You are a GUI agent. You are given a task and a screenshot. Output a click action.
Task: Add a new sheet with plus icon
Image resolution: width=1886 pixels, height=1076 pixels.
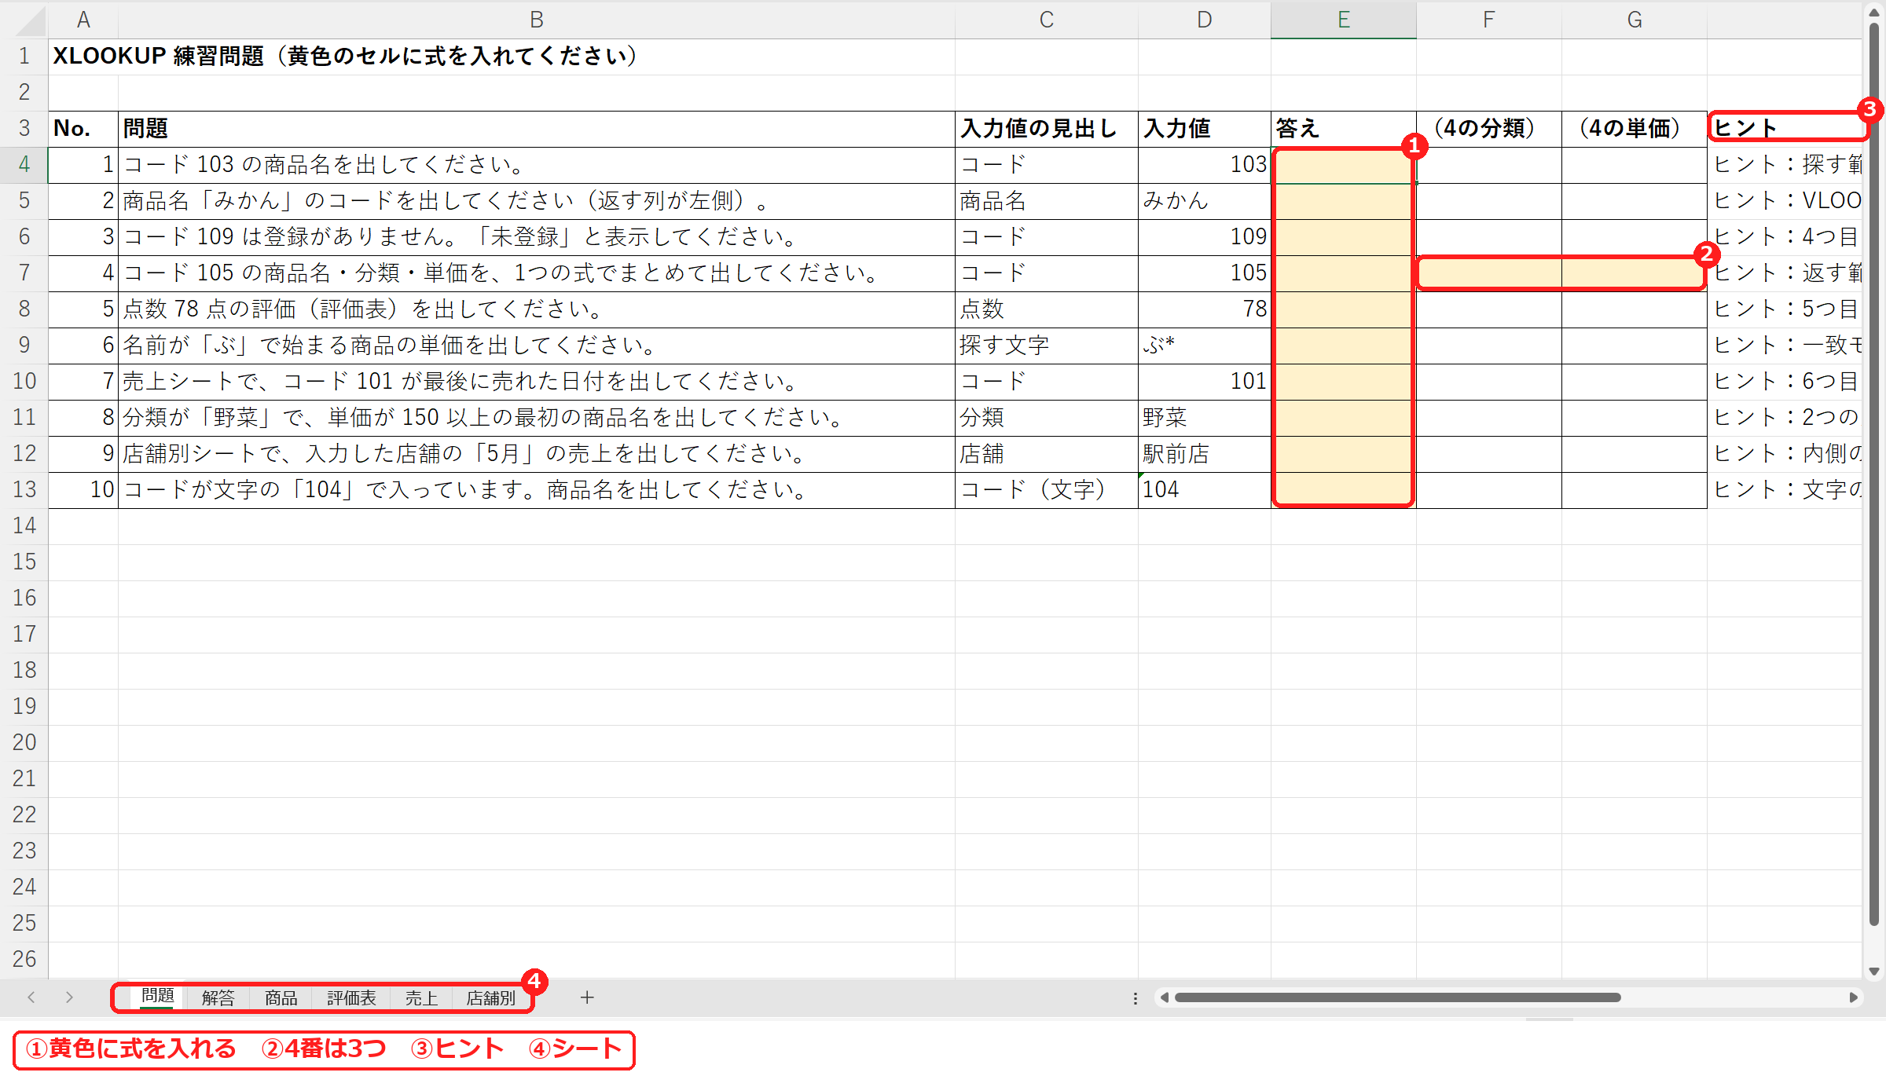coord(587,997)
